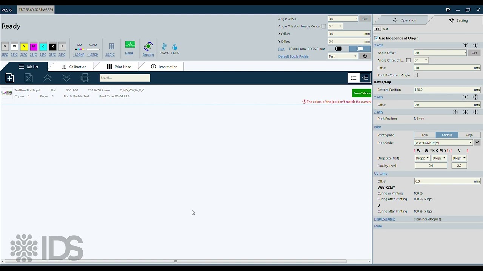Click the NP negative pressure indicator
Viewport: 483px width, 271px height.
tap(79, 49)
